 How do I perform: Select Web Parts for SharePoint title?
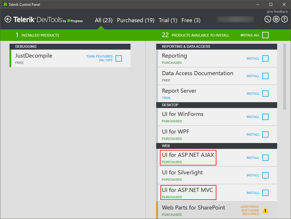(x=193, y=207)
